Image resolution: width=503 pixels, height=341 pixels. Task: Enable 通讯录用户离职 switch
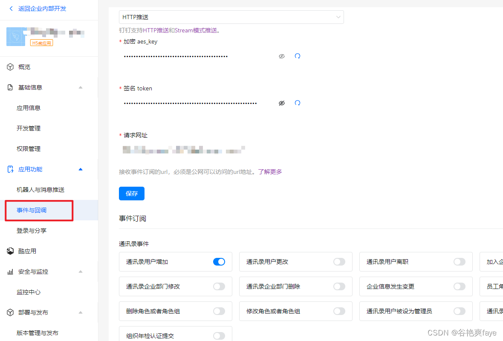tap(460, 262)
